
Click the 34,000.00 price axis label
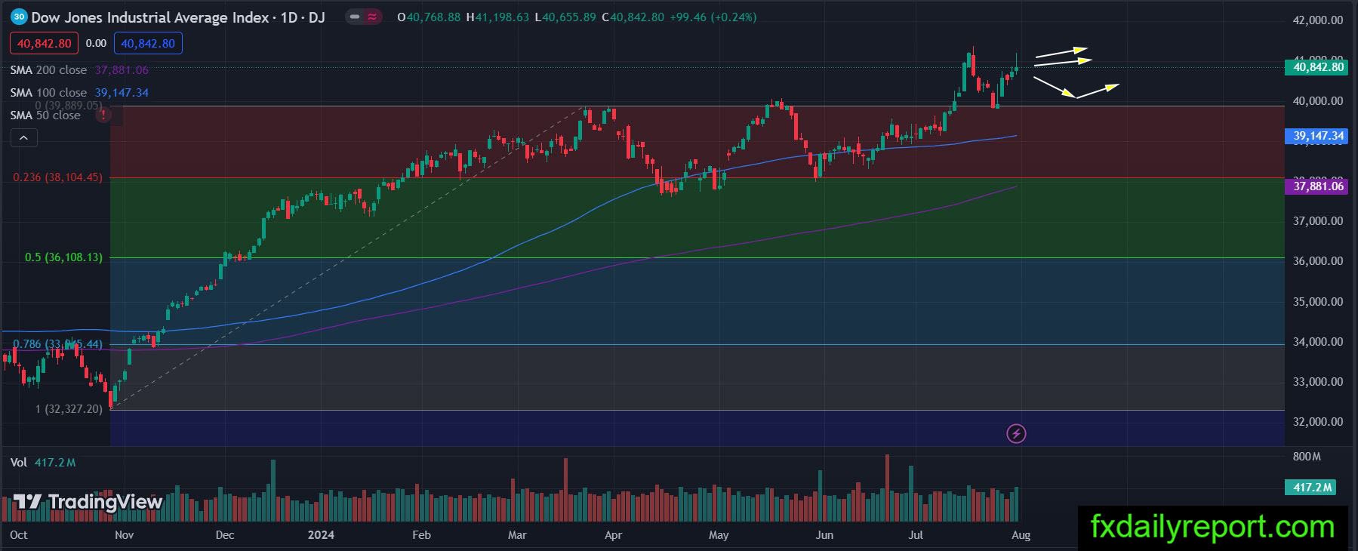coord(1318,341)
